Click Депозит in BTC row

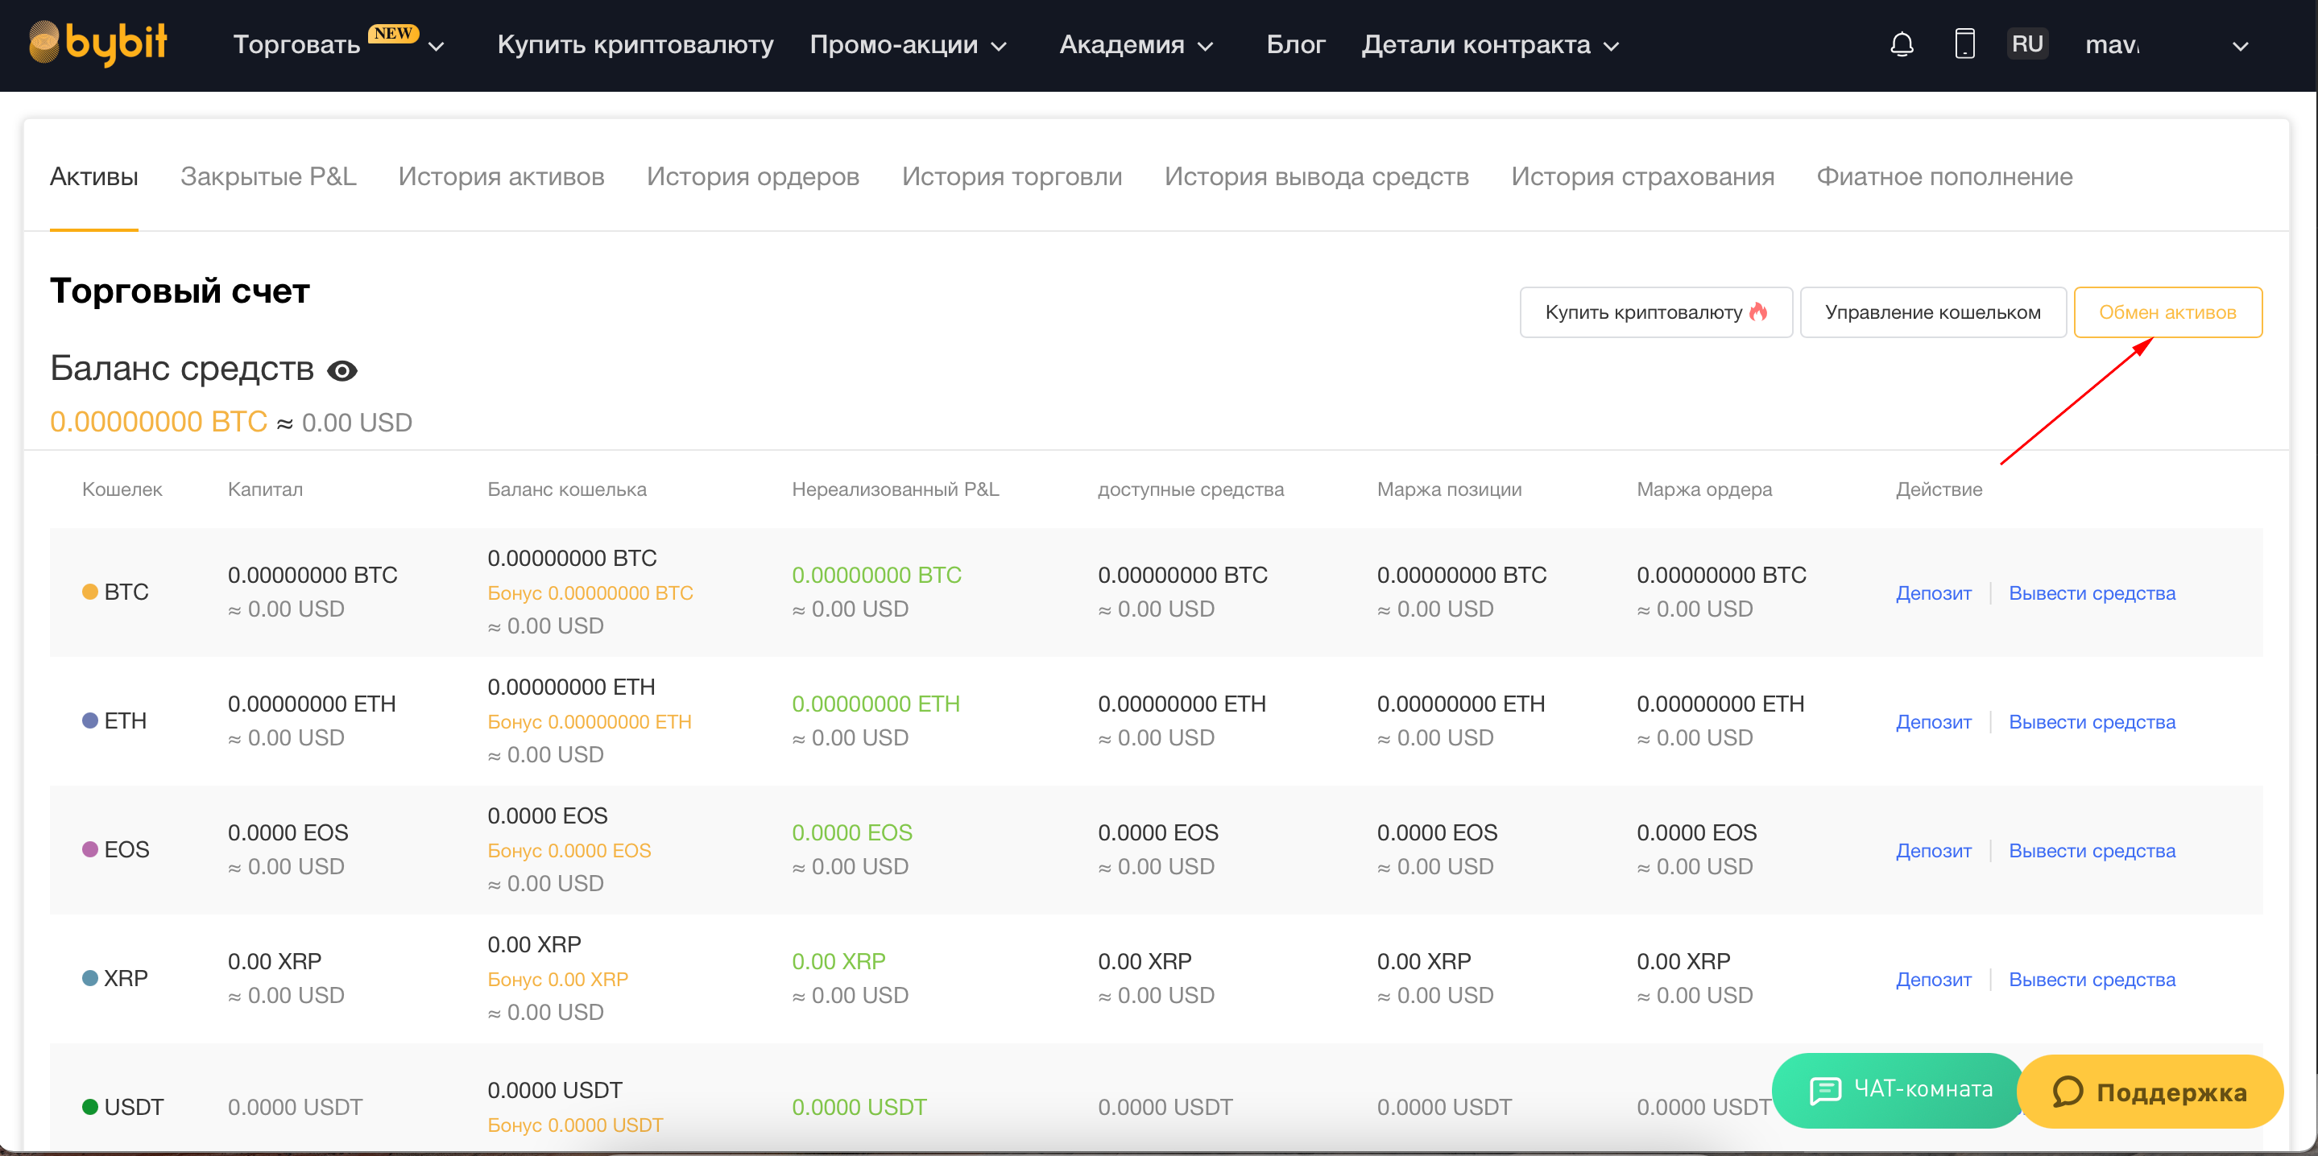1933,592
